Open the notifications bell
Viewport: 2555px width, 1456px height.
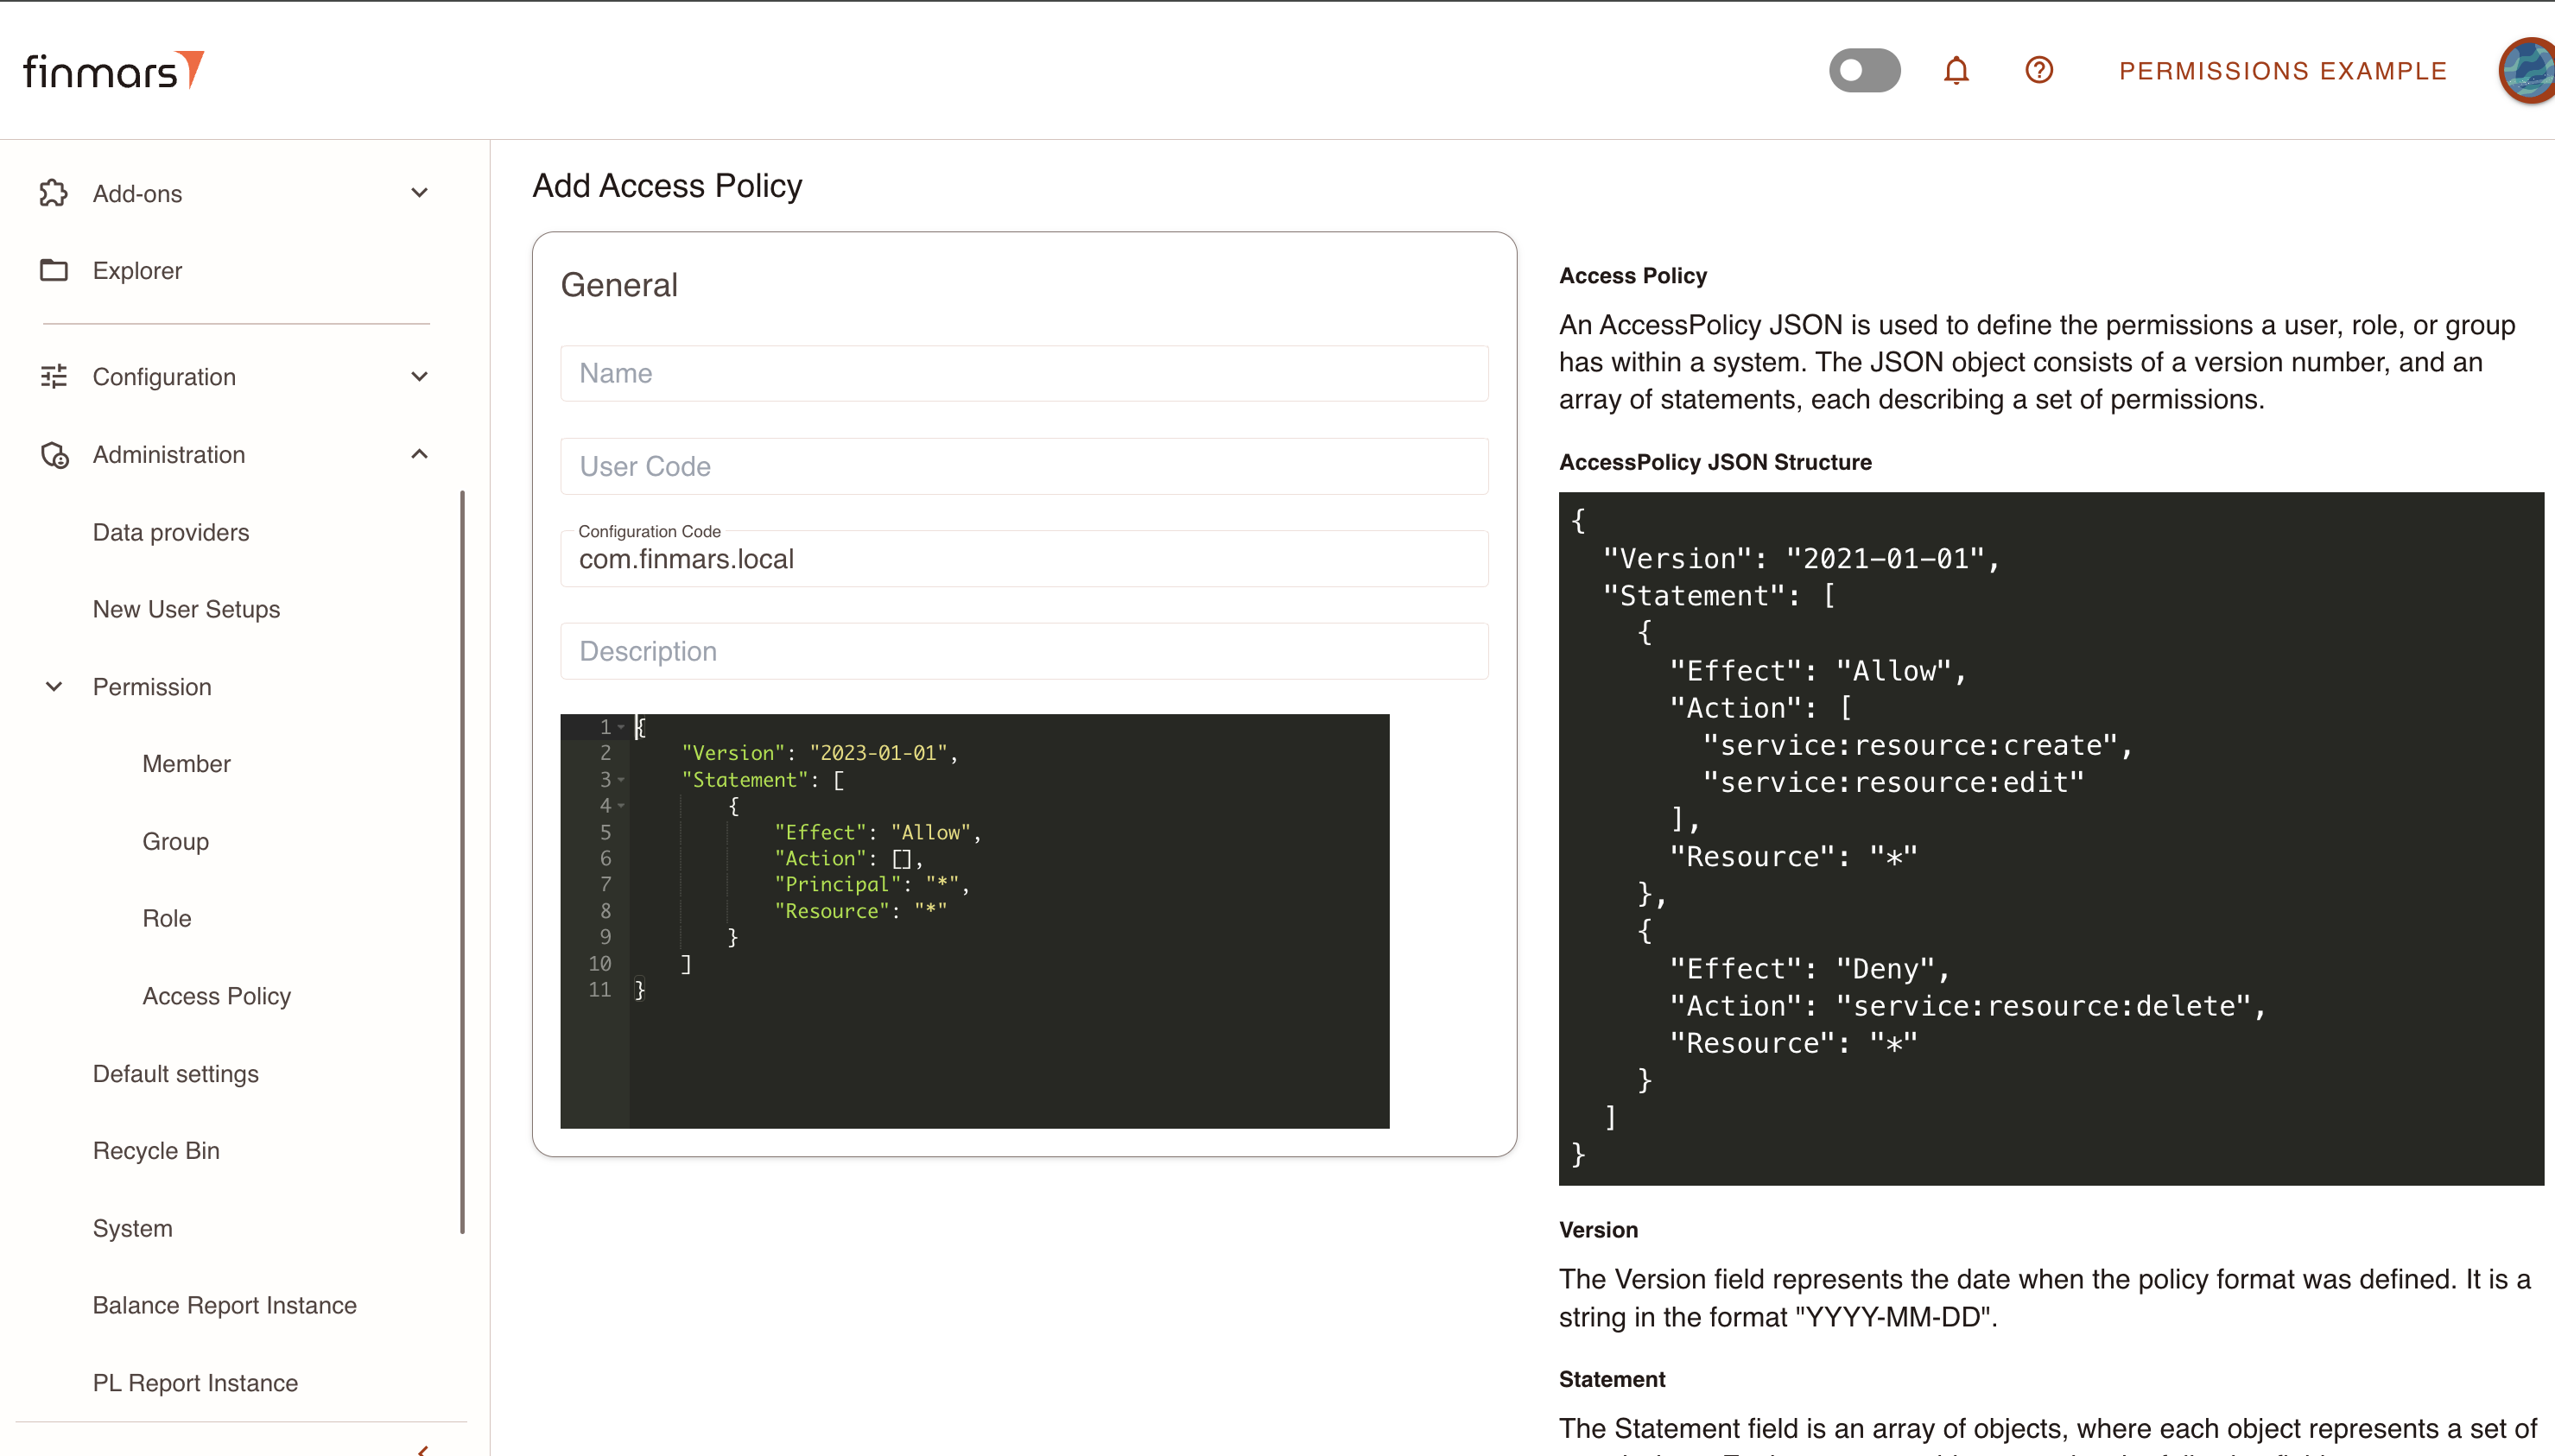[1956, 71]
